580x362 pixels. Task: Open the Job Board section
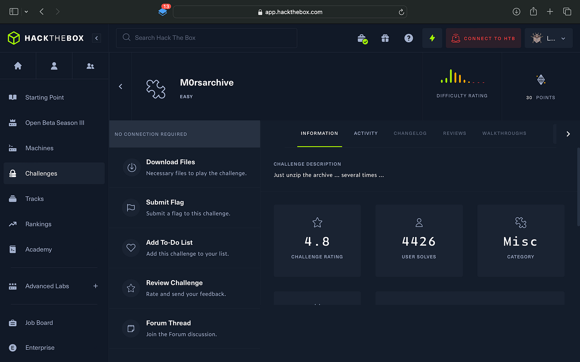click(x=39, y=323)
